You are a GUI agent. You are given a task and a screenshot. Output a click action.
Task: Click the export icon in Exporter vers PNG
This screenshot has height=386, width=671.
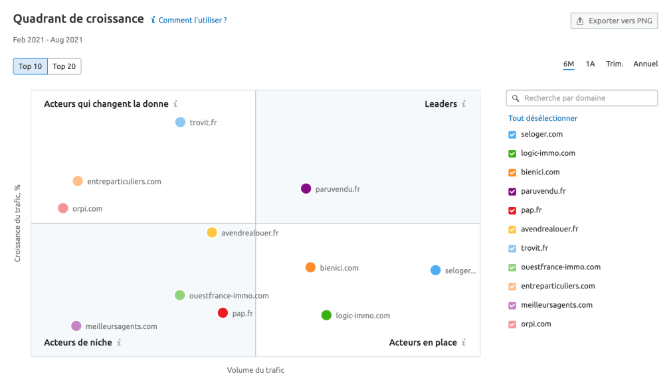point(580,21)
